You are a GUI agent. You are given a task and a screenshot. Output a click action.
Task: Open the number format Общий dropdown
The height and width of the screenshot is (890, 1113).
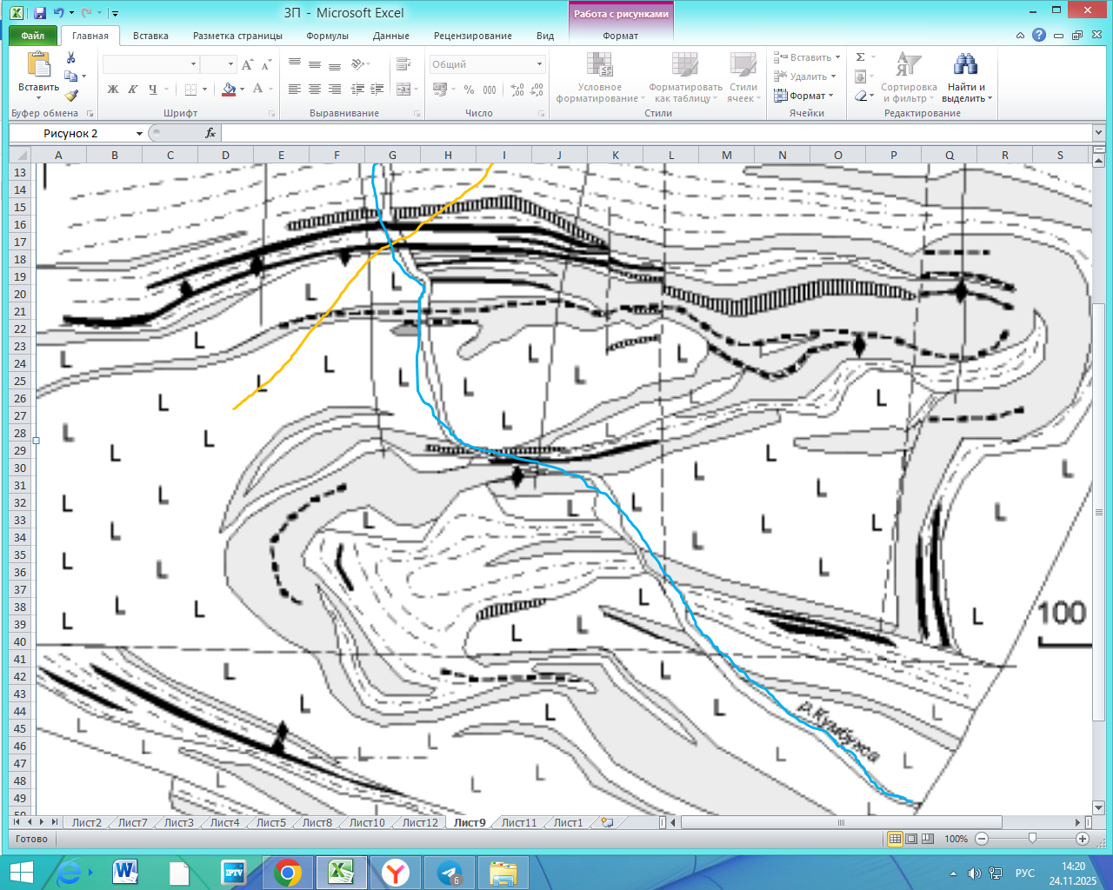[x=539, y=64]
